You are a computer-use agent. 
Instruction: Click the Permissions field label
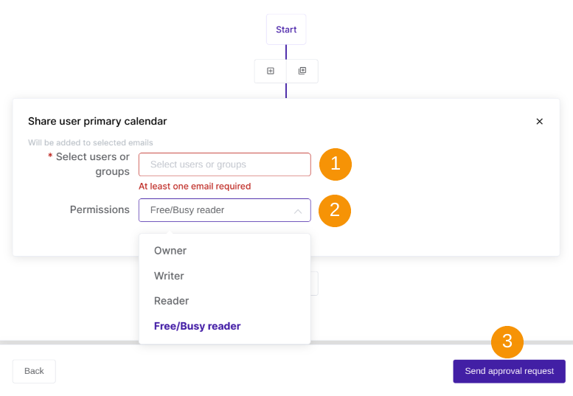tap(100, 209)
